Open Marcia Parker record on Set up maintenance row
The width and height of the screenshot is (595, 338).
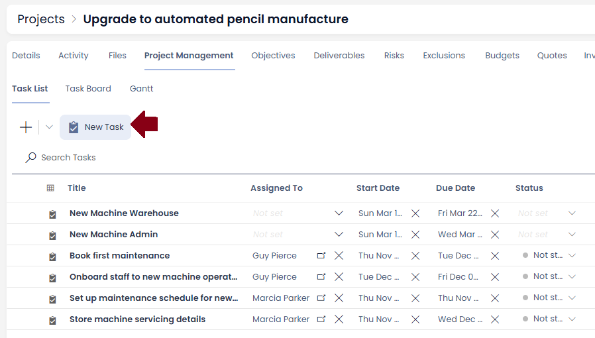[321, 298]
